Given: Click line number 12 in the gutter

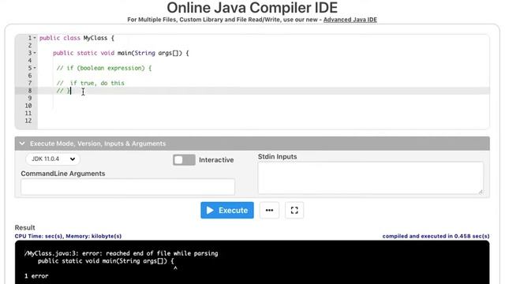Looking at the screenshot, I should pyautogui.click(x=28, y=121).
